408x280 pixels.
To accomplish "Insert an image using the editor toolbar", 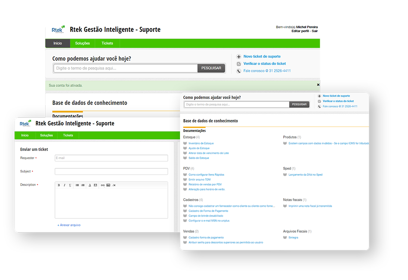I will [108, 185].
